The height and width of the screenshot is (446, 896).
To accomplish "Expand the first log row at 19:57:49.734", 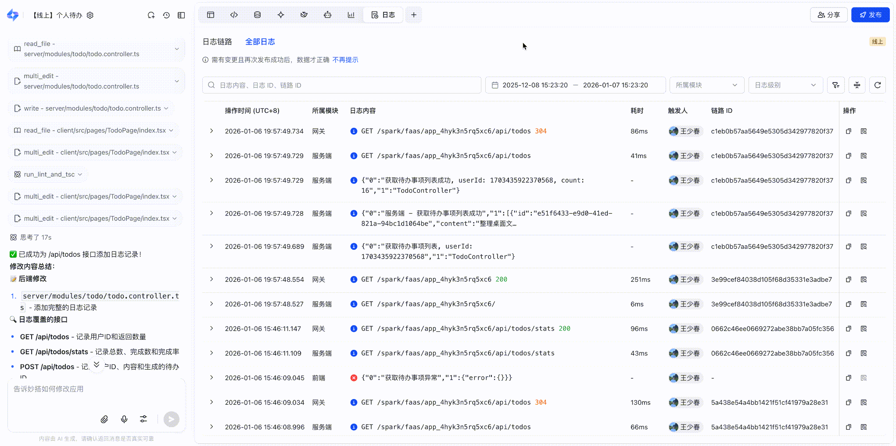I will (211, 131).
